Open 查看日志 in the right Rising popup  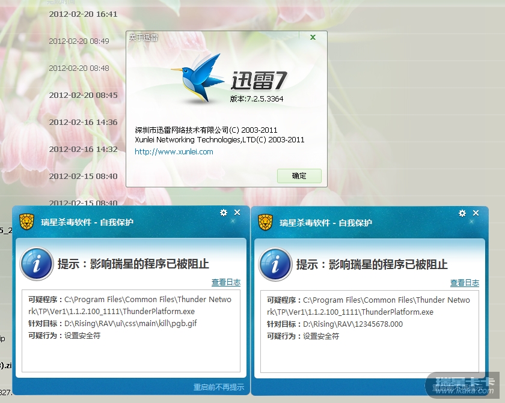click(464, 283)
